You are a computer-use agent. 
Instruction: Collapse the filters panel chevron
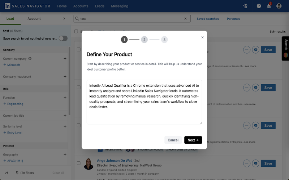(x=64, y=19)
